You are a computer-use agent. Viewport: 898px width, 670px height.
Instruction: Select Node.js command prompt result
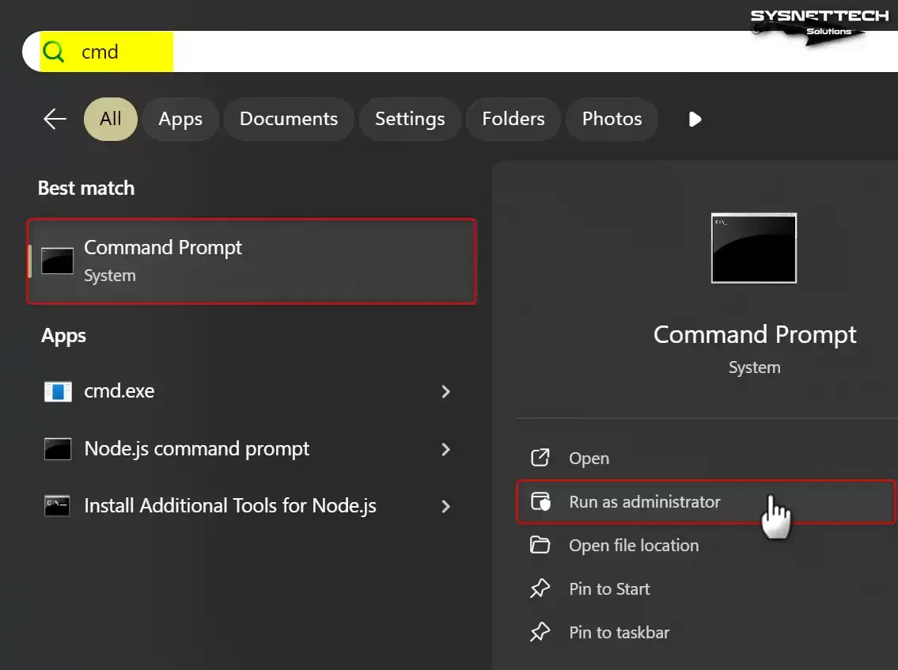[x=252, y=449]
